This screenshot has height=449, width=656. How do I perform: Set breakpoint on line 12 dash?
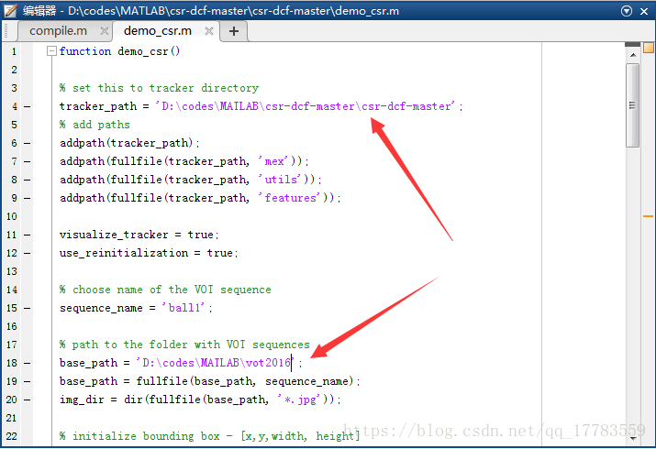click(x=27, y=253)
